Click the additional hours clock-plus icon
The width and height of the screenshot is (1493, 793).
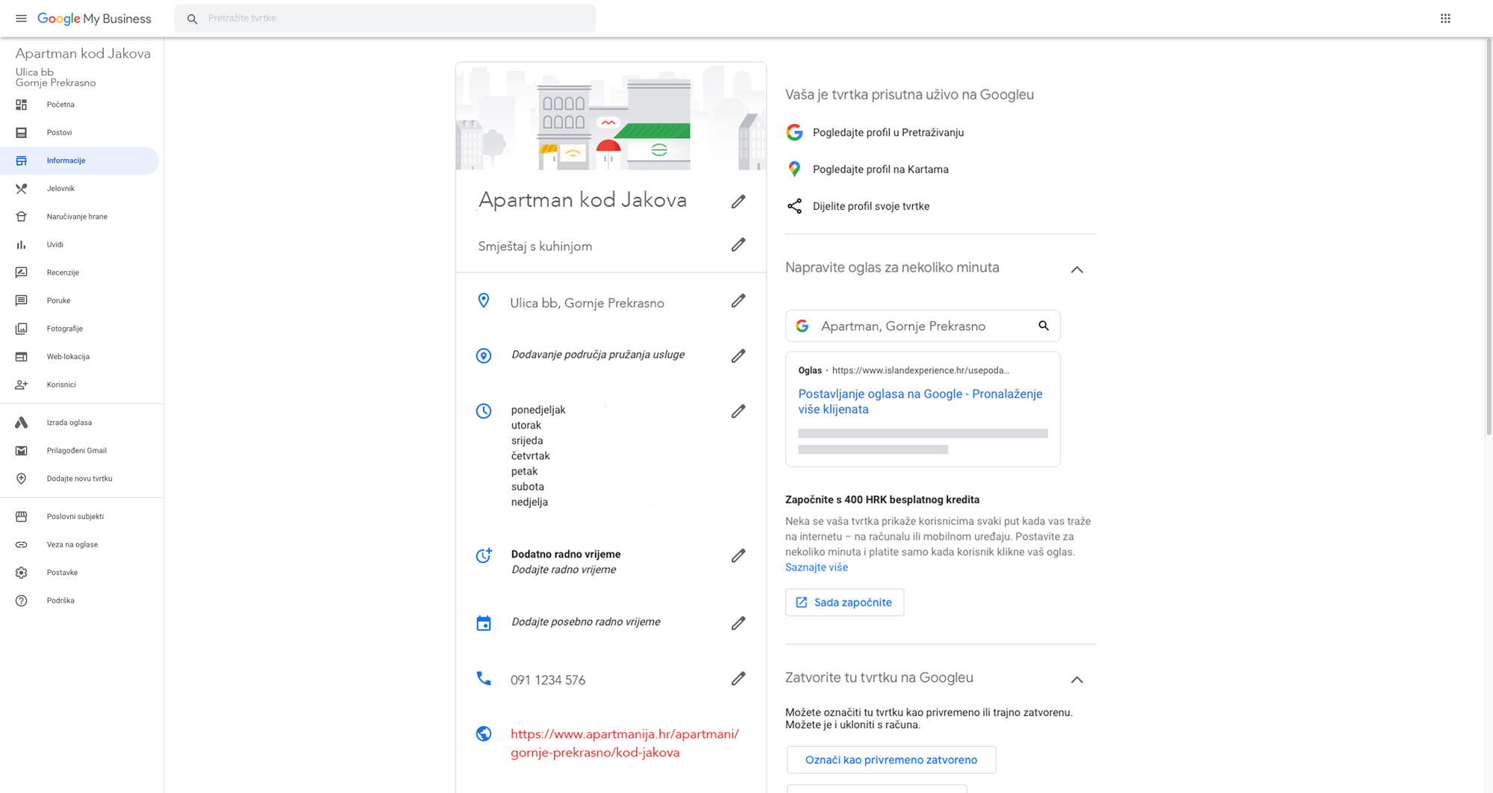(x=484, y=556)
